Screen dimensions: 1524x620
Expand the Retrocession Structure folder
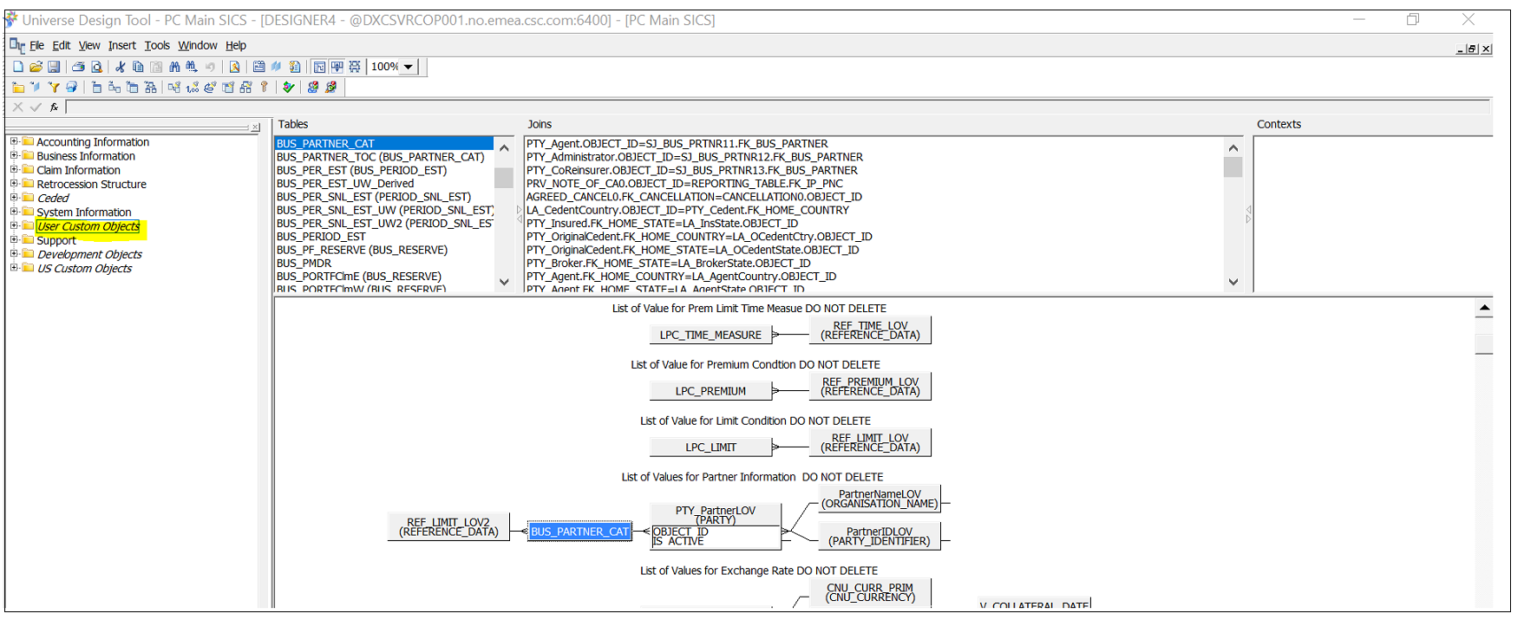pos(14,184)
